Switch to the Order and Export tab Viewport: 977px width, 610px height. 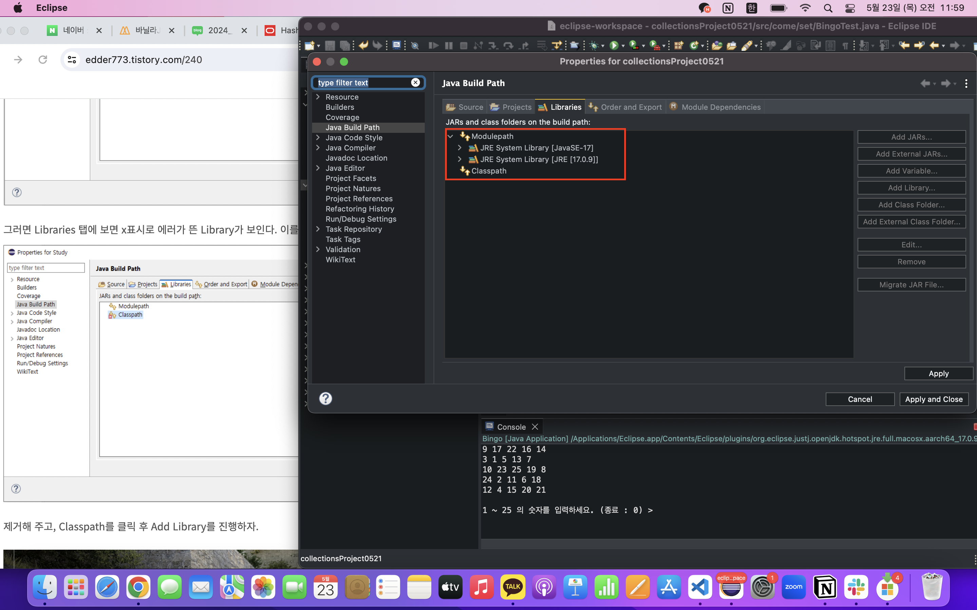click(625, 107)
